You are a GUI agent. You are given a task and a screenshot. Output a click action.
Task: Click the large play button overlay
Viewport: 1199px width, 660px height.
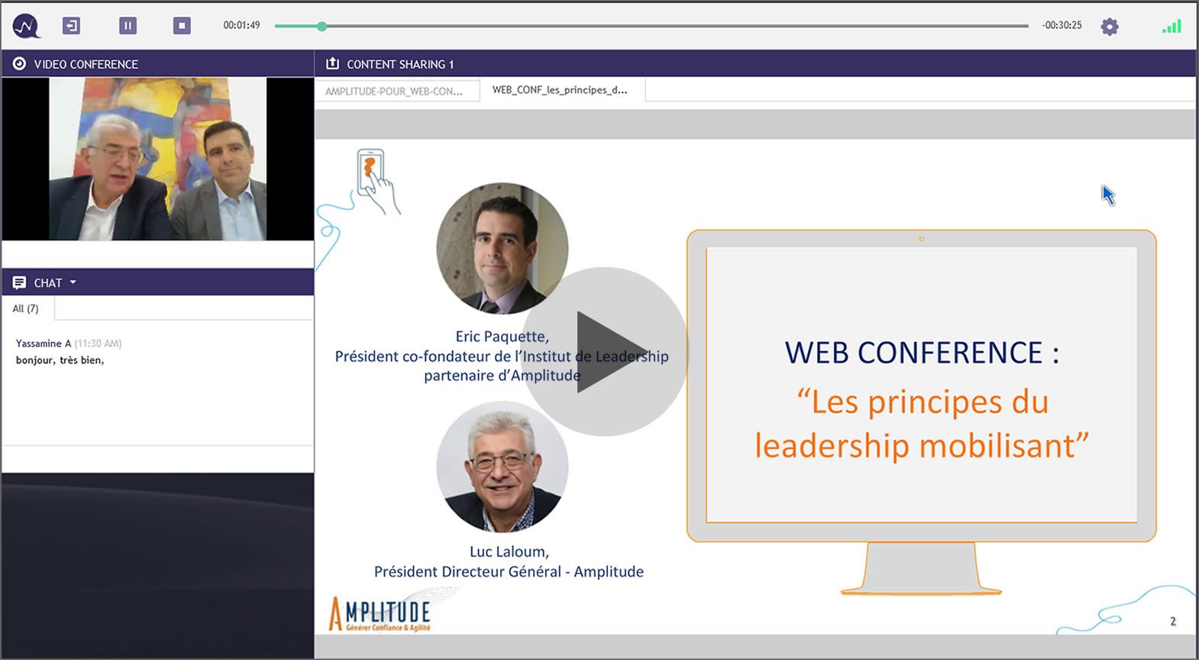point(604,352)
